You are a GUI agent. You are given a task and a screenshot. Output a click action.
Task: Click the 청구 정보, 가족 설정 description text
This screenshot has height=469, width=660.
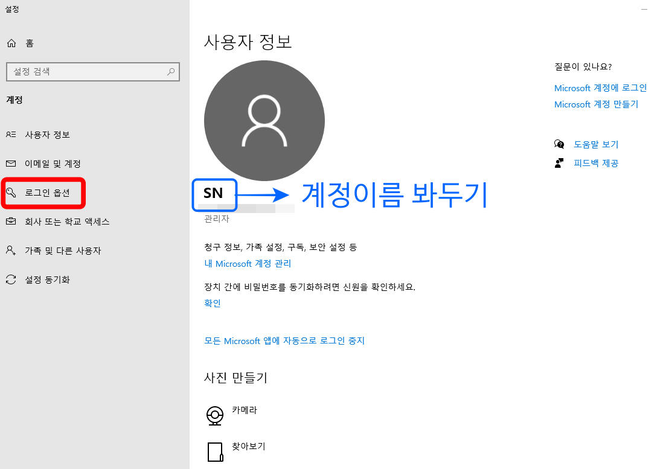(x=280, y=247)
